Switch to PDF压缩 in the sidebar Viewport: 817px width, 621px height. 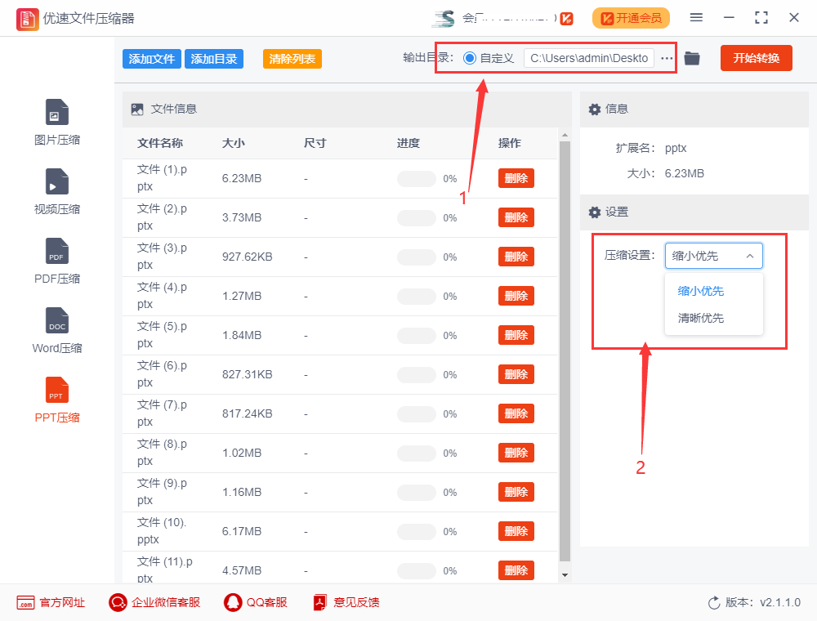click(57, 261)
